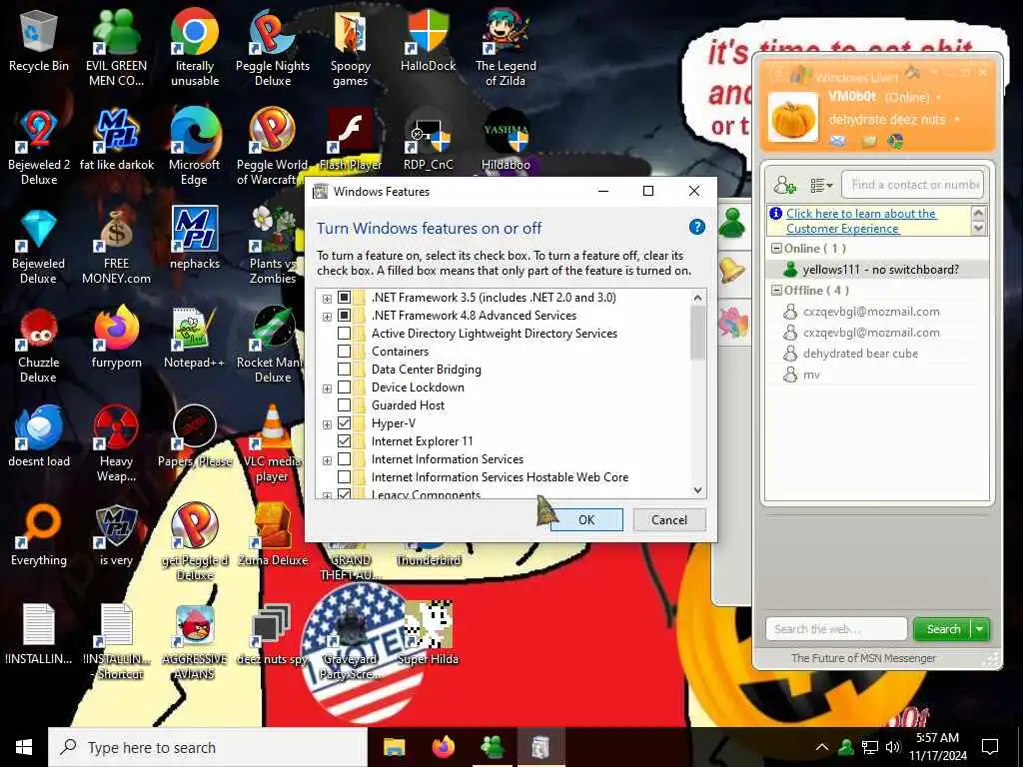
Task: Check the Containers feature box
Action: point(344,352)
